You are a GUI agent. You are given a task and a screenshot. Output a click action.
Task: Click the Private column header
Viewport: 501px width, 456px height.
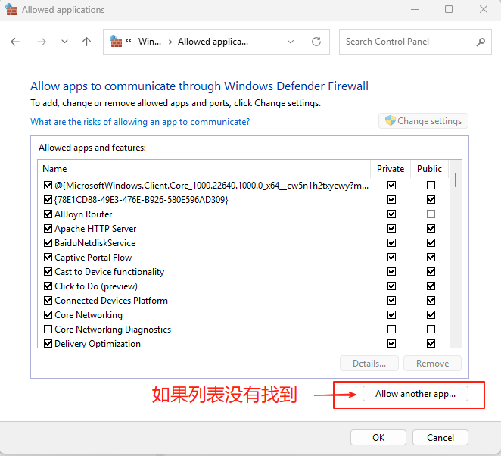tap(391, 169)
